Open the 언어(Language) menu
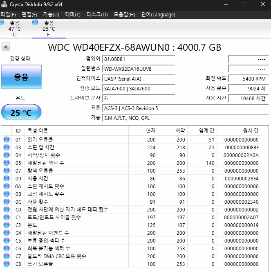Screen dimensions: 271x272 click(158, 15)
